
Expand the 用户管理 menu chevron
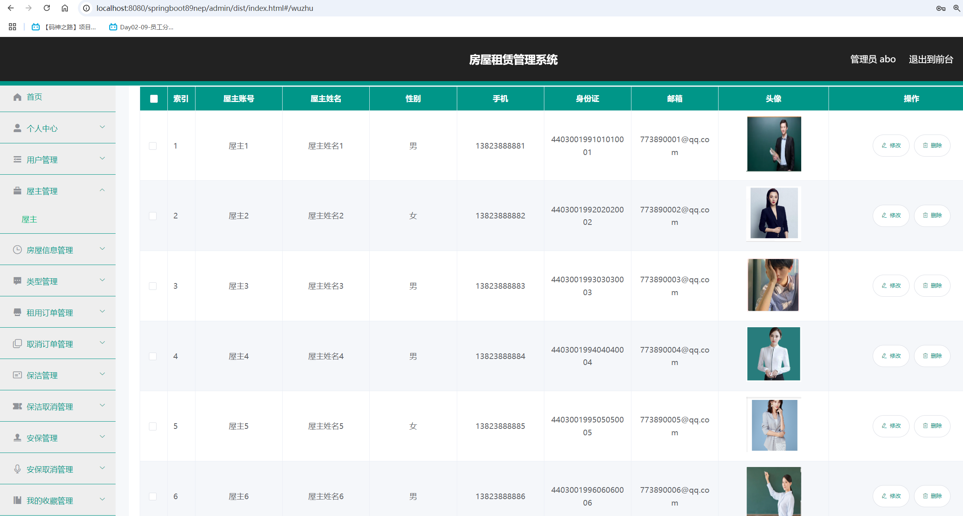point(102,159)
